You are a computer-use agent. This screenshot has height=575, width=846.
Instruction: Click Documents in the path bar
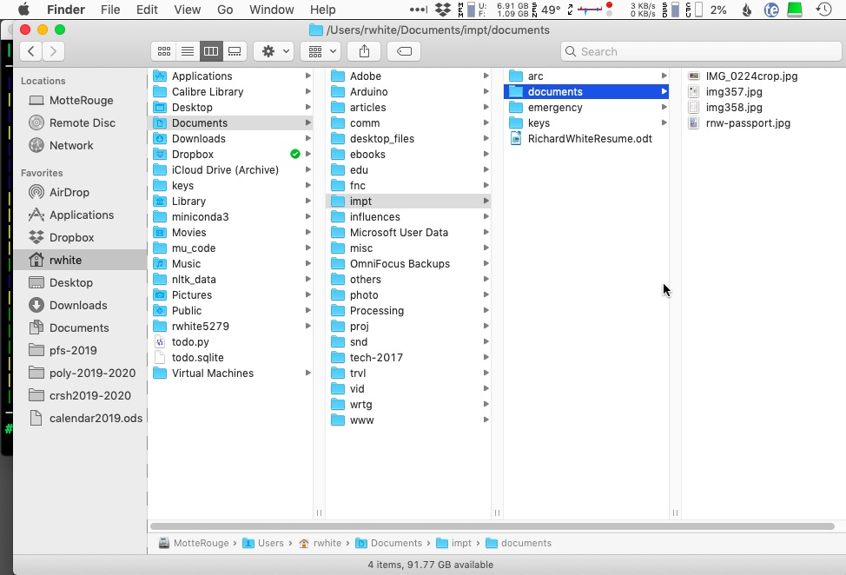click(x=396, y=543)
